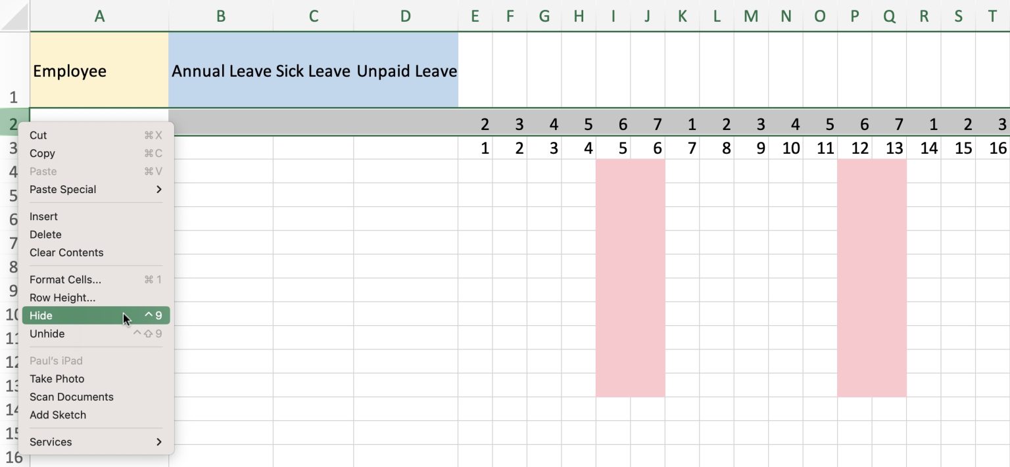The height and width of the screenshot is (467, 1010).
Task: Choose Add Sketch
Action: (x=58, y=414)
